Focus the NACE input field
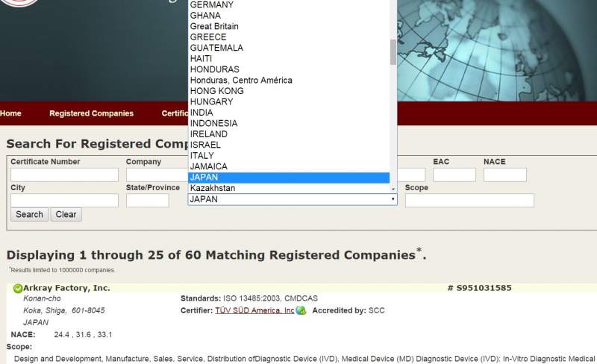The width and height of the screenshot is (597, 364). tap(505, 175)
